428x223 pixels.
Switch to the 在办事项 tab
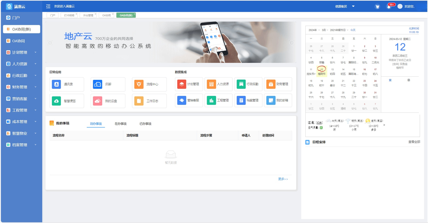pos(121,124)
